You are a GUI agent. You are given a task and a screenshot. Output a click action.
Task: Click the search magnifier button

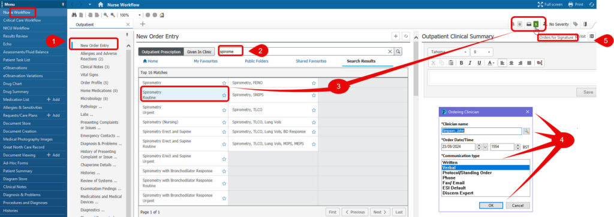(398, 51)
